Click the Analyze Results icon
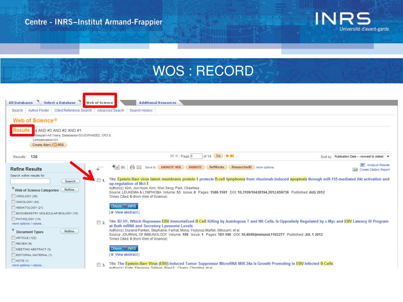403x302 pixels. (x=362, y=165)
